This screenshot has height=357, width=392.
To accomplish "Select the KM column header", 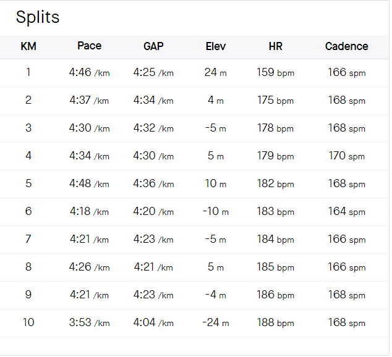I will coord(28,46).
